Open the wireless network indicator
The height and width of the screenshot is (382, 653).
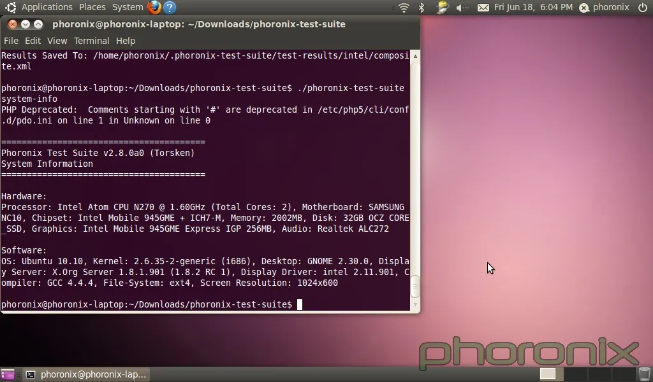(404, 8)
